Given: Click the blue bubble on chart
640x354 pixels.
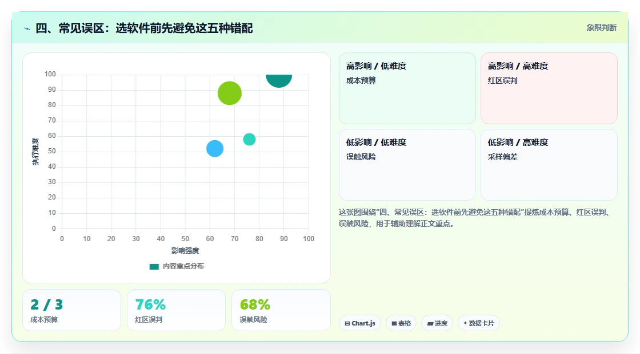Looking at the screenshot, I should (x=215, y=149).
